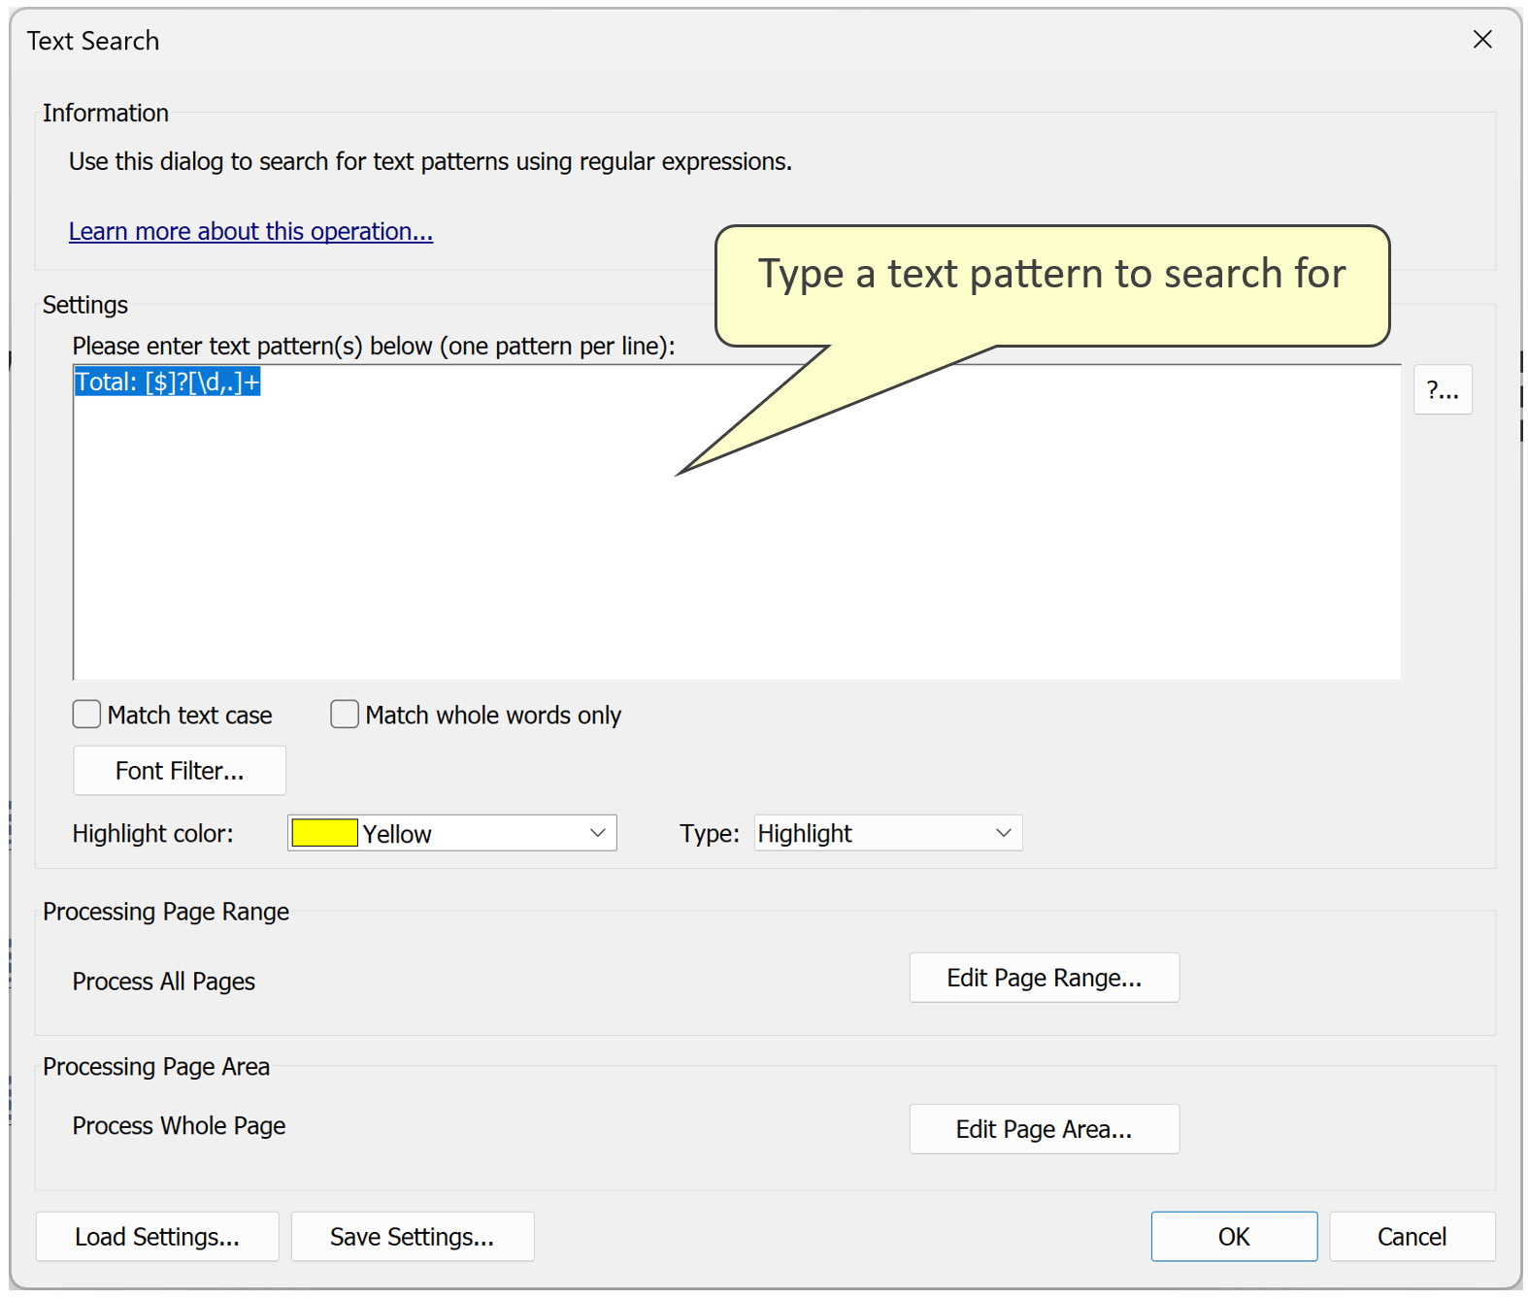Toggle Match whole words only checkbox
Viewport: 1528px width, 1298px height.
[x=345, y=715]
